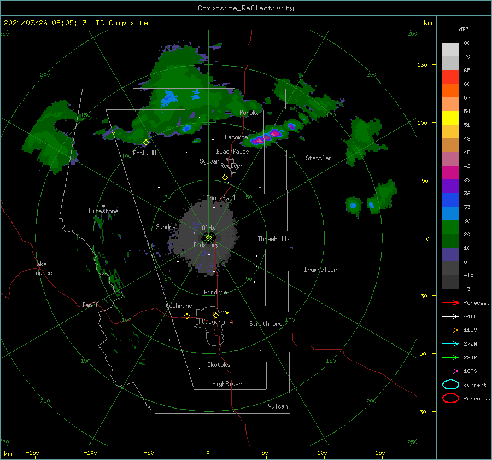
Task: Click the Okotoks label
Action: tap(219, 365)
